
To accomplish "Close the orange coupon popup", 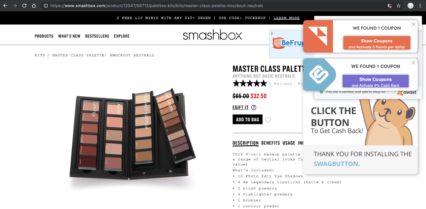I will point(413,24).
